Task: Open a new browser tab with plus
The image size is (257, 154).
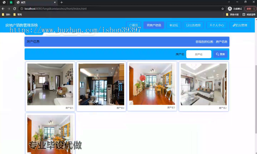Action: [62, 2]
